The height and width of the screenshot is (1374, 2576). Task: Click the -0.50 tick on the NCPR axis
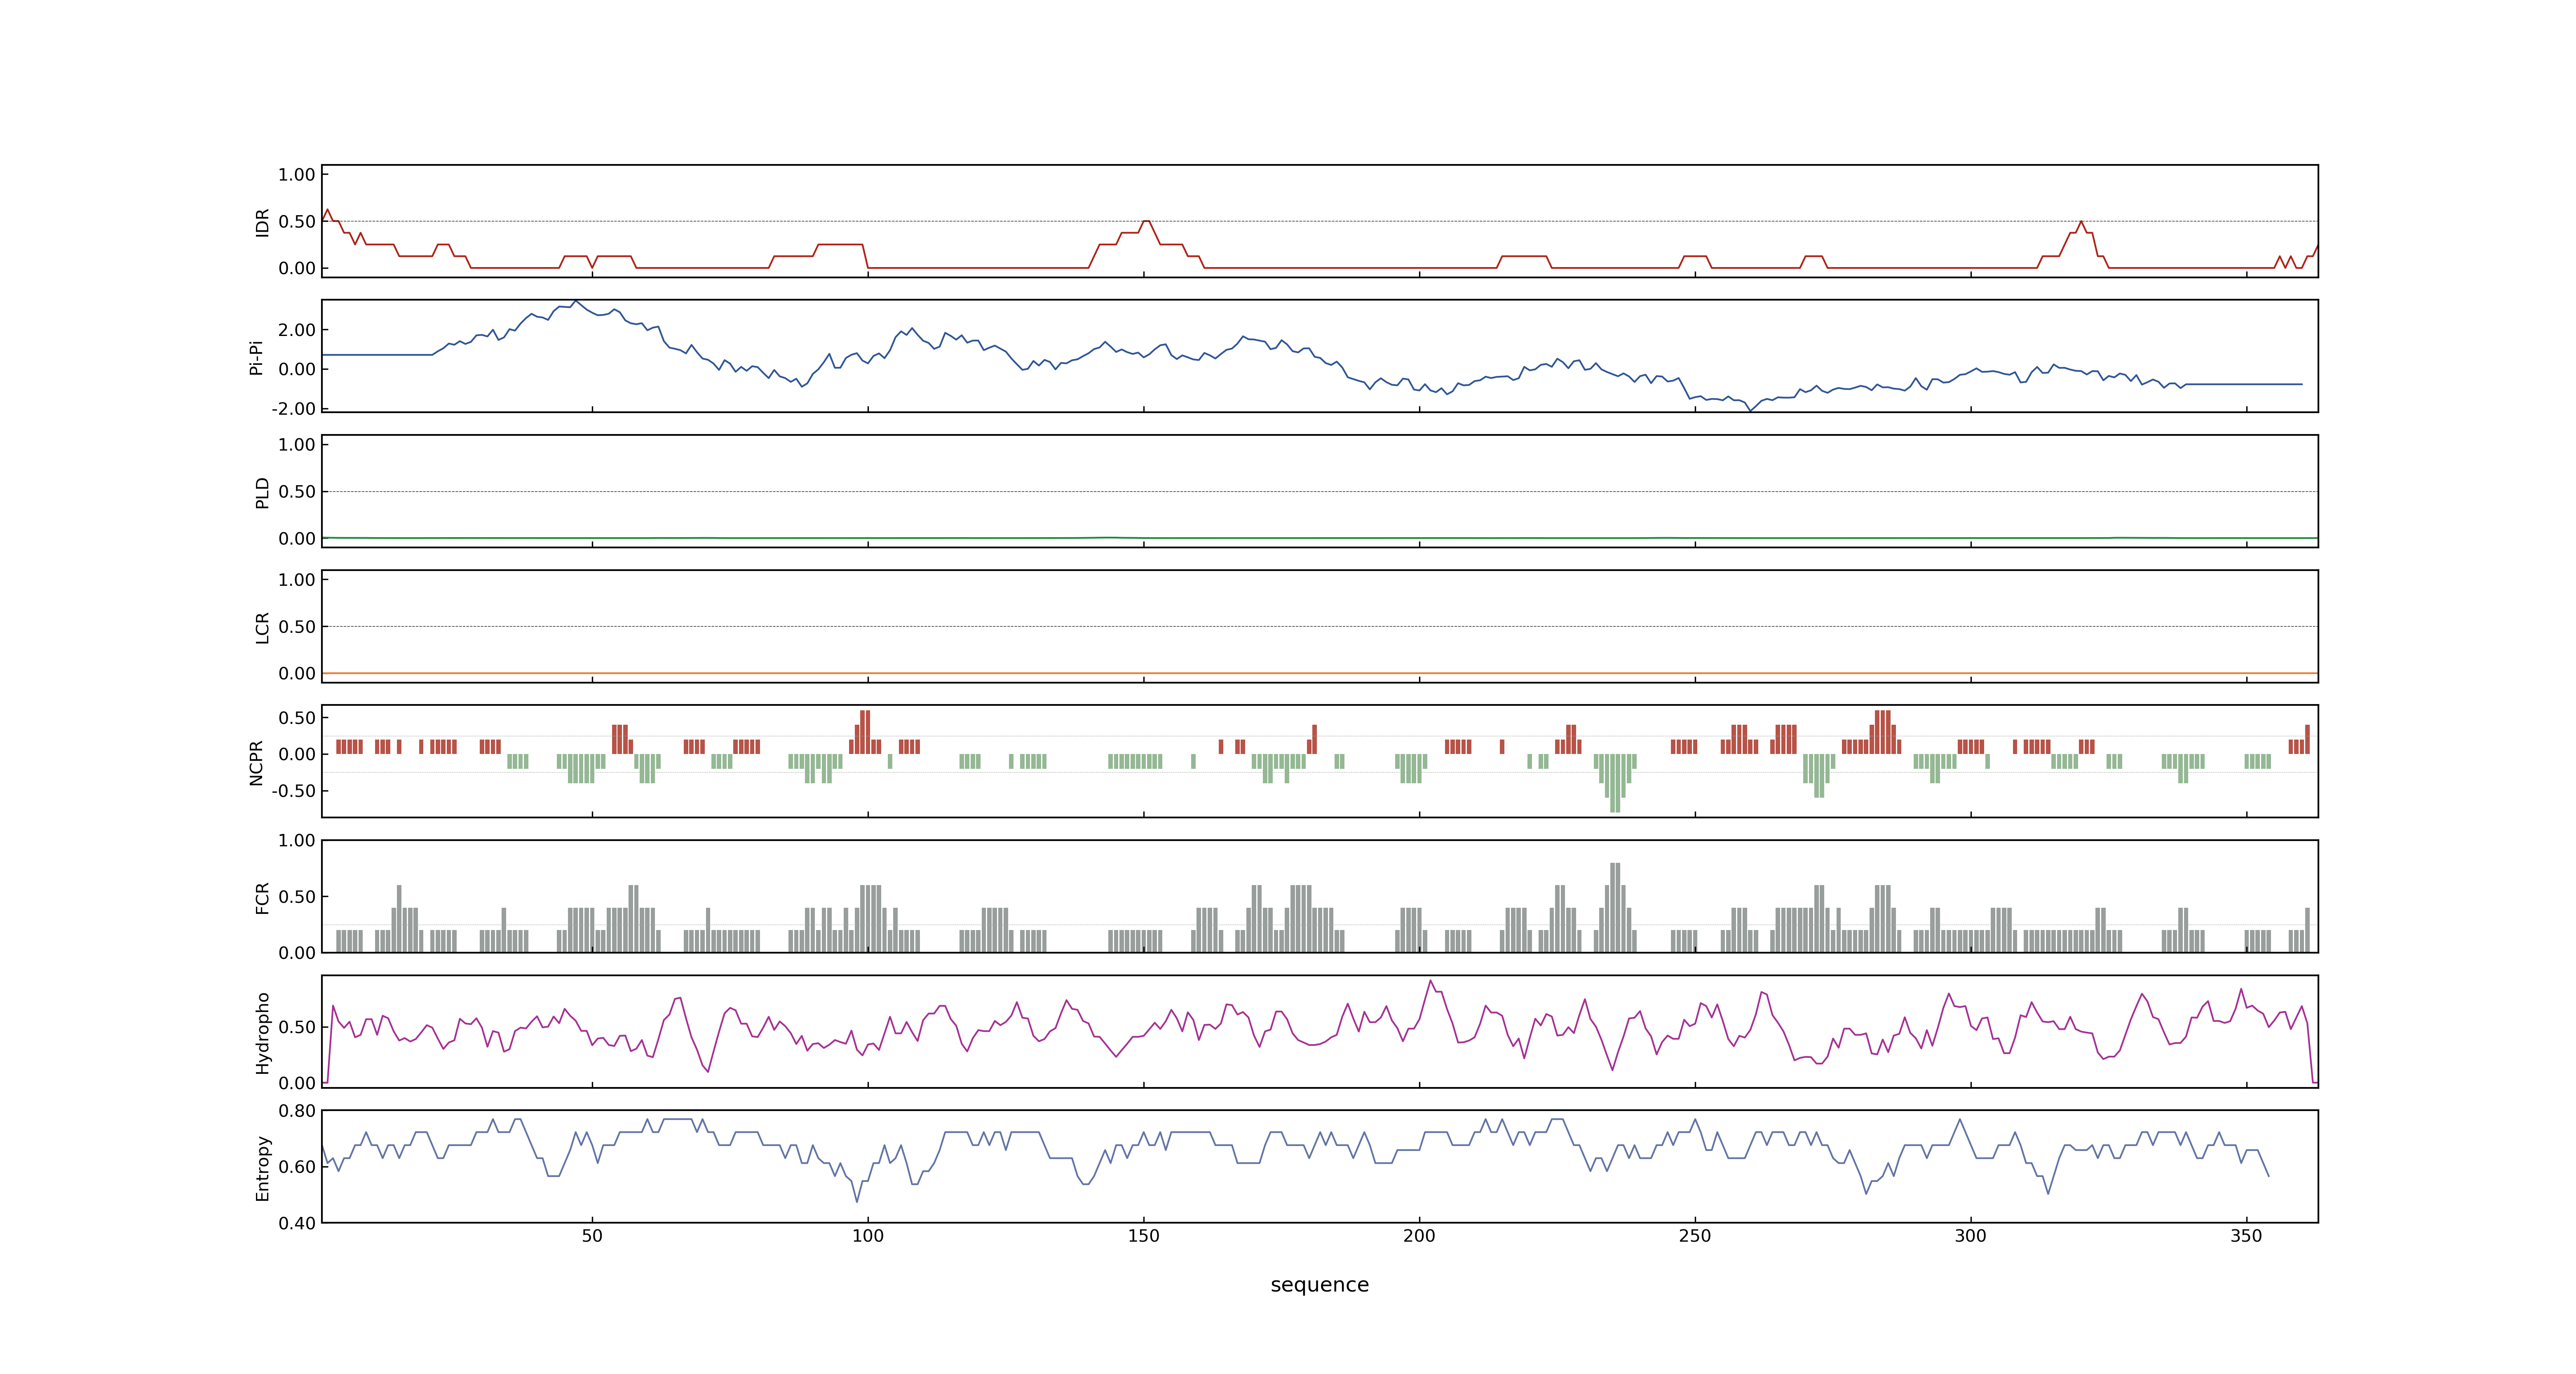point(293,791)
